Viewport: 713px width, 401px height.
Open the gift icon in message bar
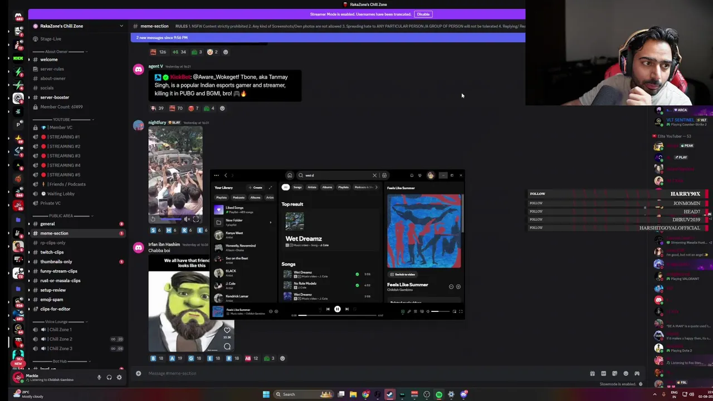coord(593,373)
